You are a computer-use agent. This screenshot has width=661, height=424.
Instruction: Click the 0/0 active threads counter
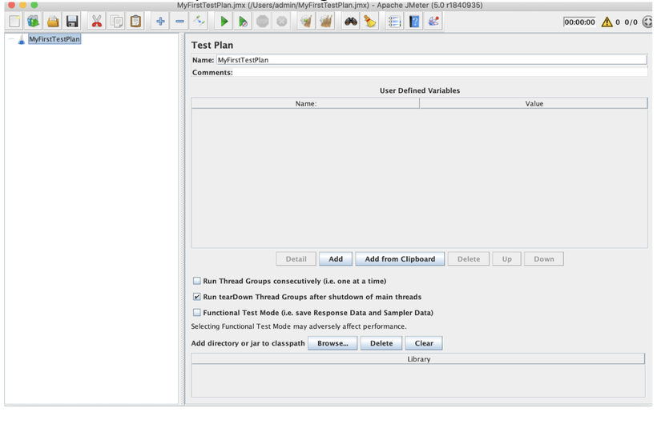click(631, 22)
